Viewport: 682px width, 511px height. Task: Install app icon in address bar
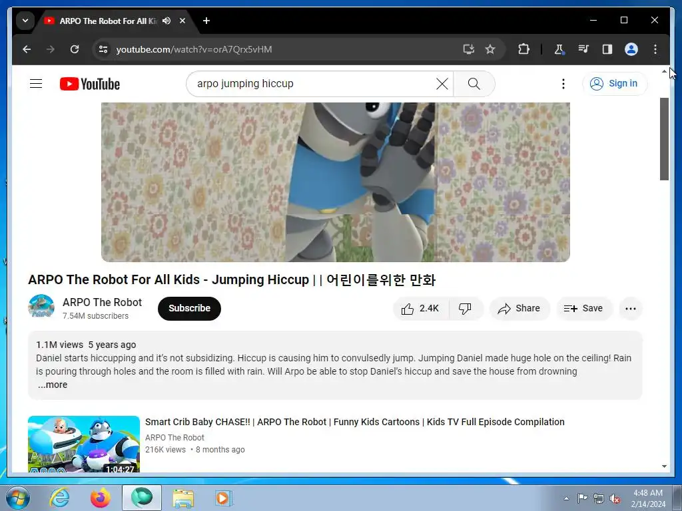pos(468,49)
